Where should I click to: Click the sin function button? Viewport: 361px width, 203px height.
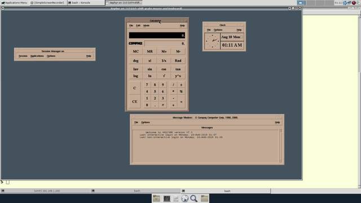point(150,69)
